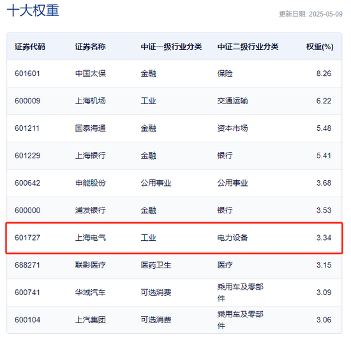This screenshot has height=341, width=351.
Task: Click weight value 8.26
Action: (x=324, y=73)
